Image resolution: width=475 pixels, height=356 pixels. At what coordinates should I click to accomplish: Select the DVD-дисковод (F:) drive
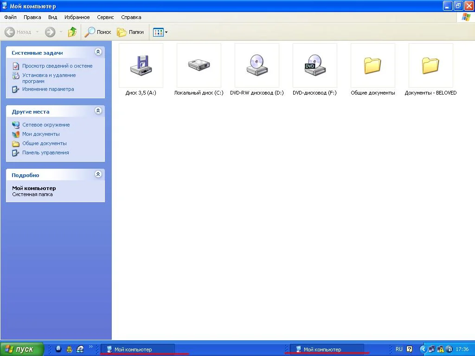point(315,70)
